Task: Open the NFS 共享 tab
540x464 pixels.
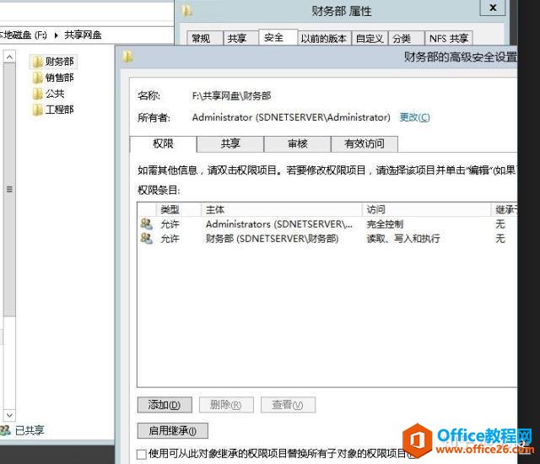Action: point(449,38)
